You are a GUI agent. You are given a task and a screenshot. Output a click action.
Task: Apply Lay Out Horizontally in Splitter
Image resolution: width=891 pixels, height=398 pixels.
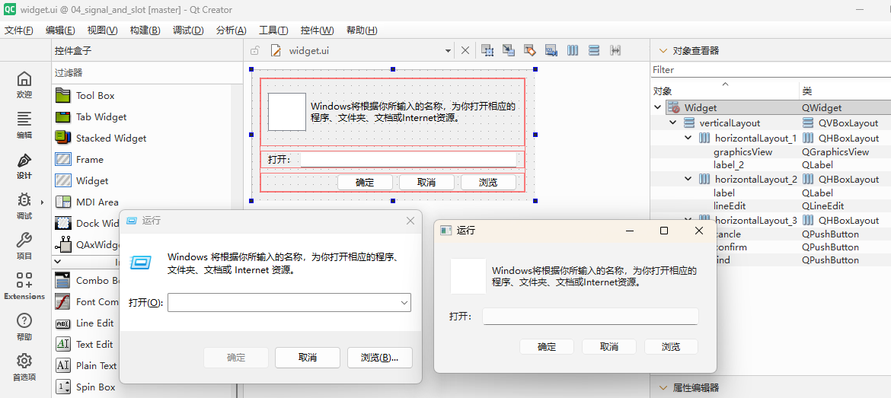pos(615,50)
